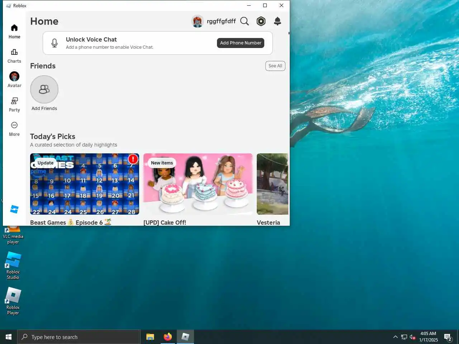Open File Explorer from the taskbar
Screen dimensions: 459x344
click(x=150, y=337)
